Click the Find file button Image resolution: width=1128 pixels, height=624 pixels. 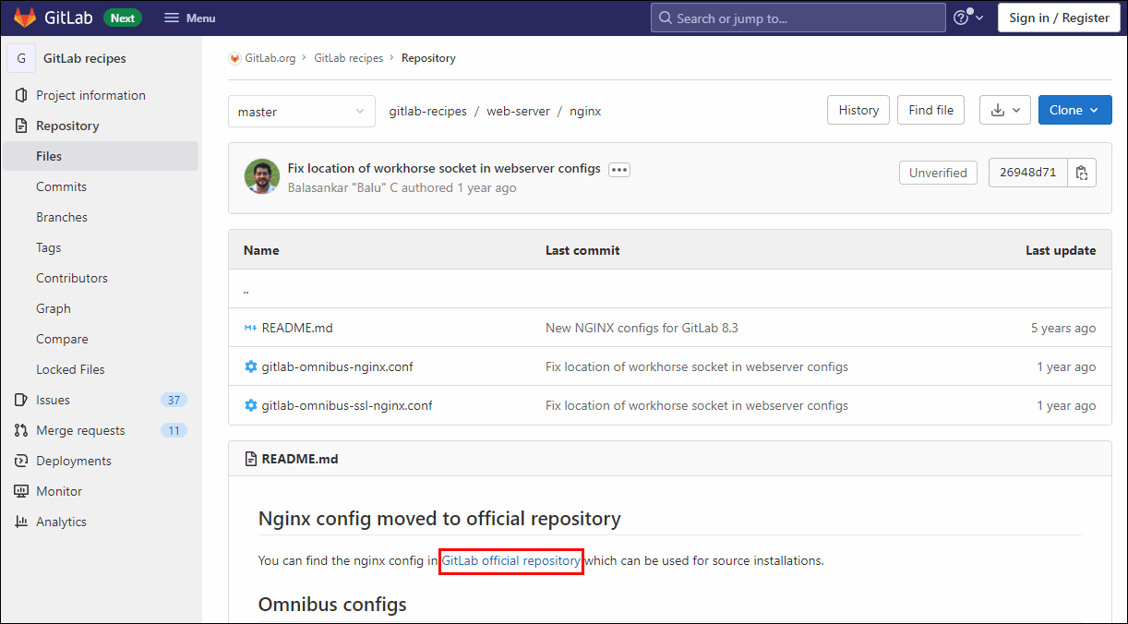pos(930,110)
